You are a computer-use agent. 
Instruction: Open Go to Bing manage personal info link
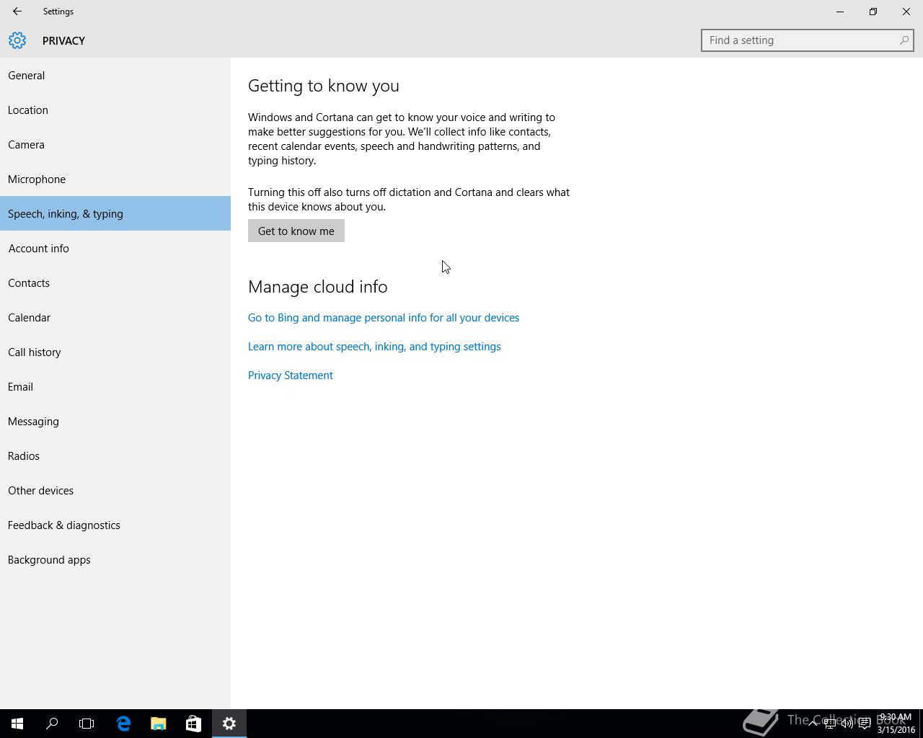pyautogui.click(x=384, y=318)
